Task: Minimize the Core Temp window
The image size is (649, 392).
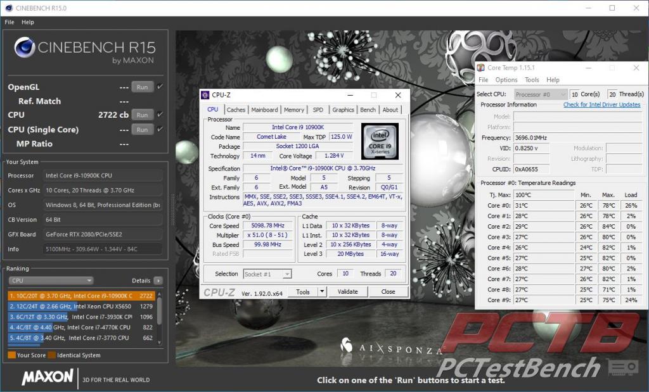Action: (x=588, y=68)
